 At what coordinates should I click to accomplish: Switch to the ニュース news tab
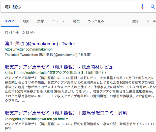[x=58, y=21]
